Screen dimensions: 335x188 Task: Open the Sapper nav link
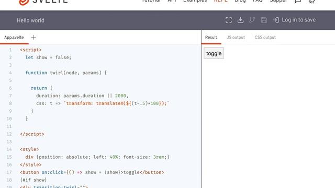(278, 1)
